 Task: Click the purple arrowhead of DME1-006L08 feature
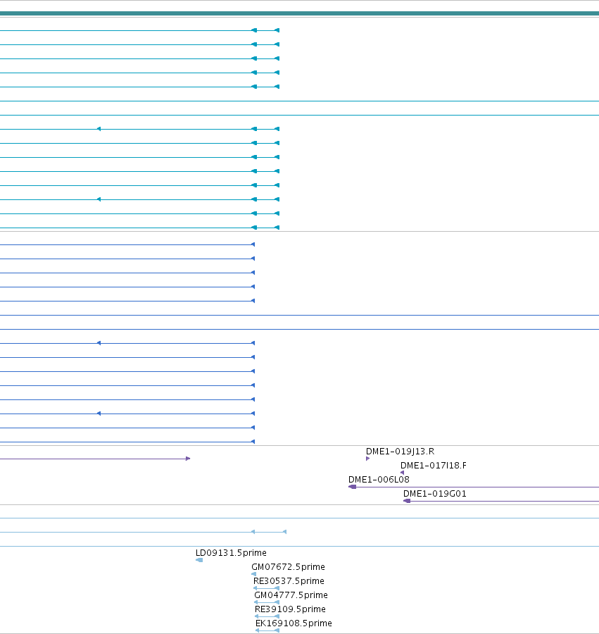pyautogui.click(x=352, y=487)
